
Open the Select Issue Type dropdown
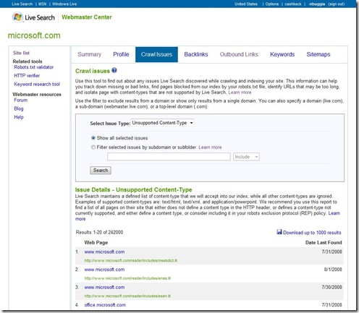pyautogui.click(x=162, y=123)
